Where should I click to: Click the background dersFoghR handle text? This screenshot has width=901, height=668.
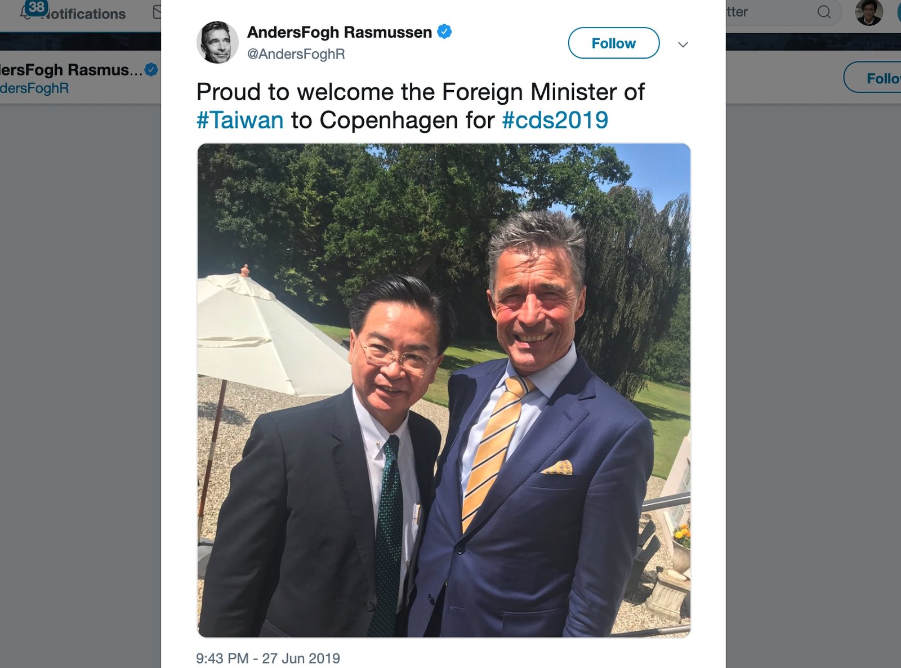tap(34, 88)
